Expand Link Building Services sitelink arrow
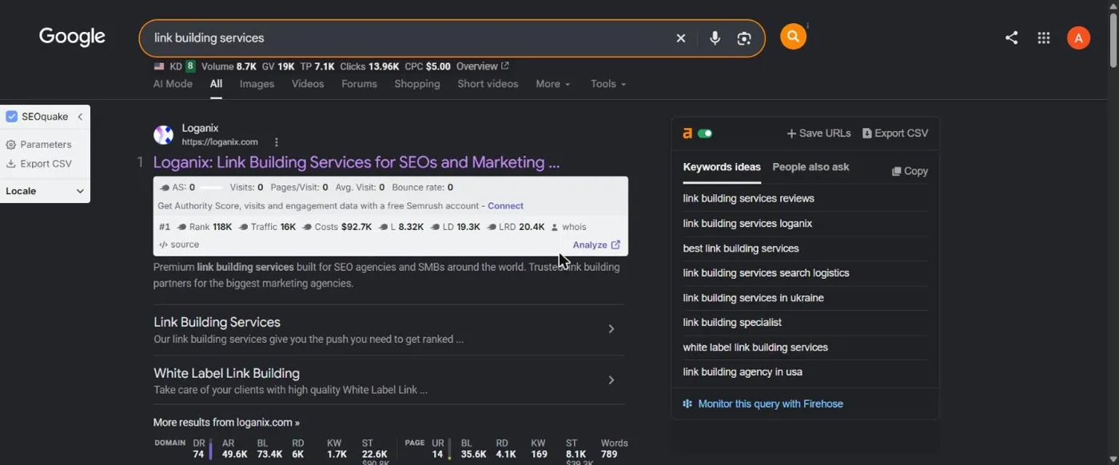The image size is (1119, 465). click(611, 329)
